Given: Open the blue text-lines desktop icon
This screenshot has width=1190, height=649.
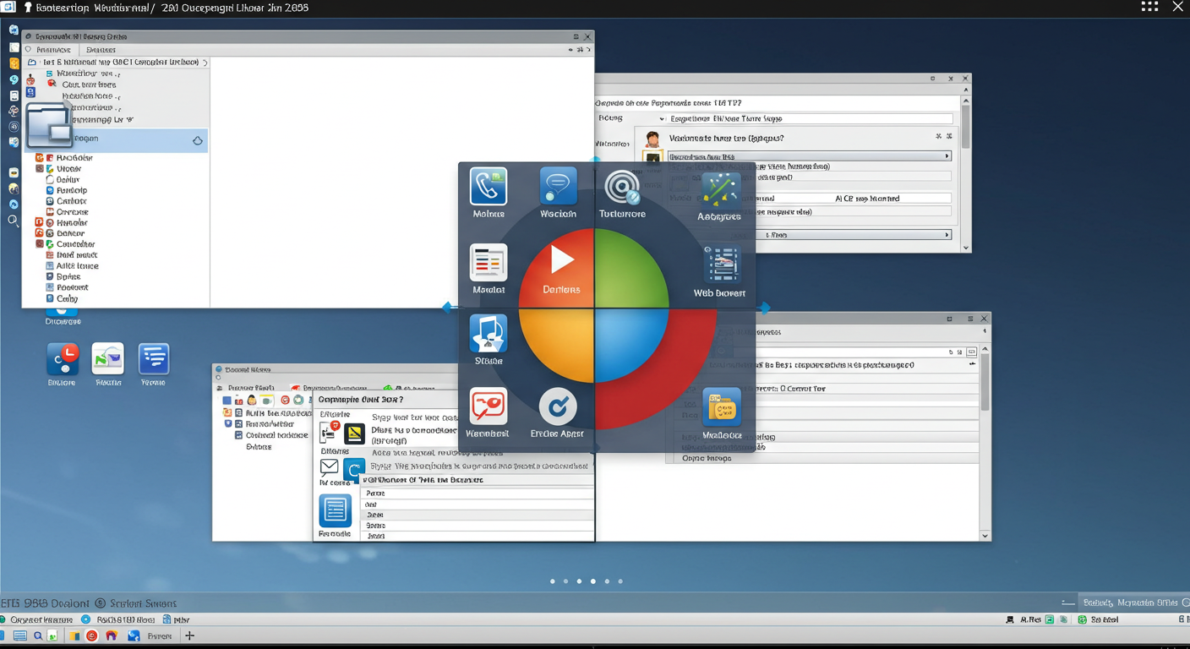Looking at the screenshot, I should tap(154, 359).
